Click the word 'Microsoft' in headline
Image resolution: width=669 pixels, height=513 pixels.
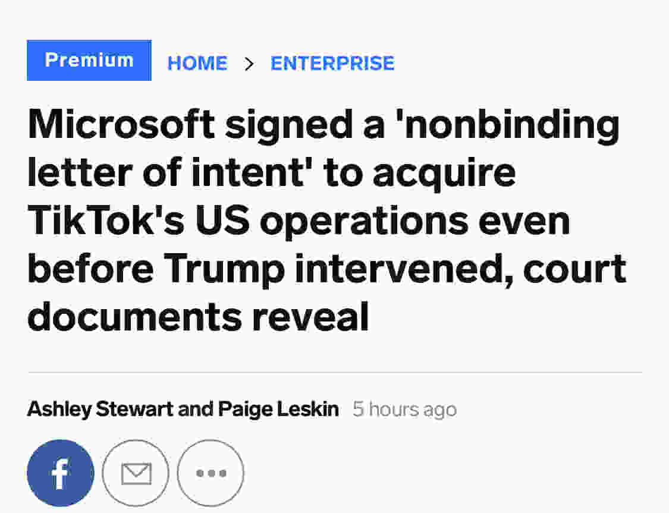click(x=121, y=125)
